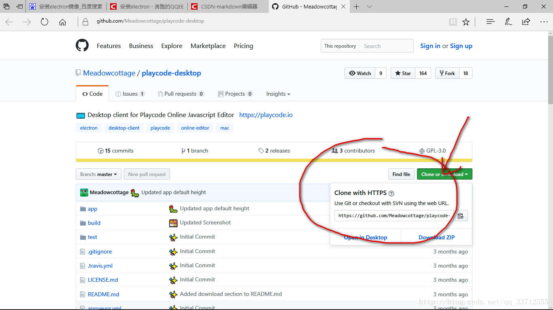Click the desktop-client topic tag
The image size is (553, 310).
coord(124,128)
